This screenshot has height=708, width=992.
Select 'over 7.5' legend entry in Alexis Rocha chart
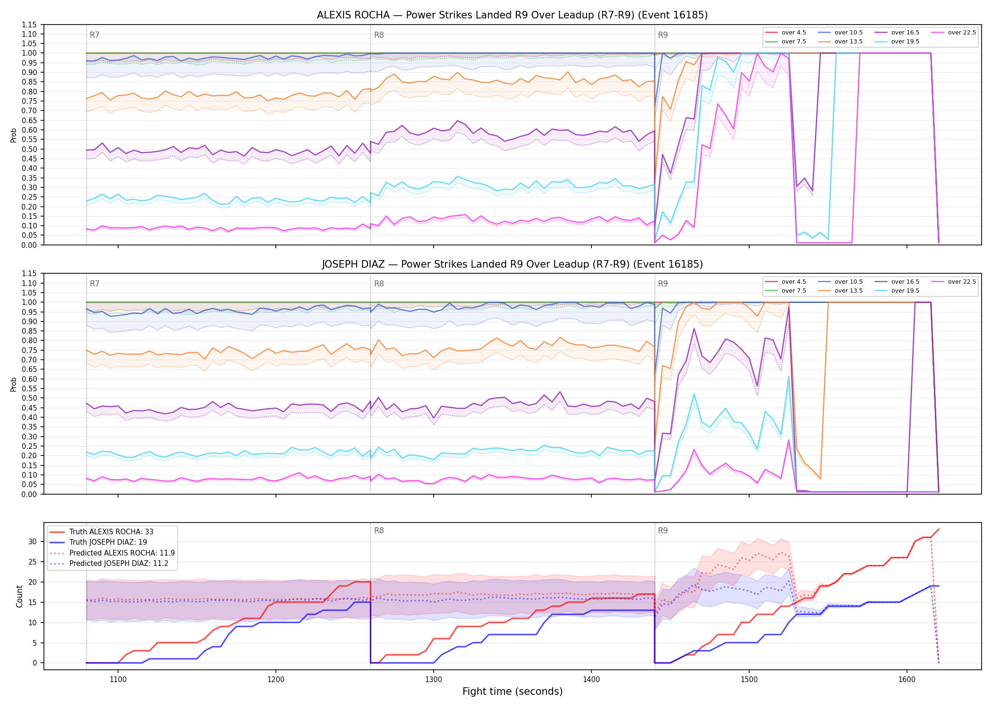(x=786, y=42)
